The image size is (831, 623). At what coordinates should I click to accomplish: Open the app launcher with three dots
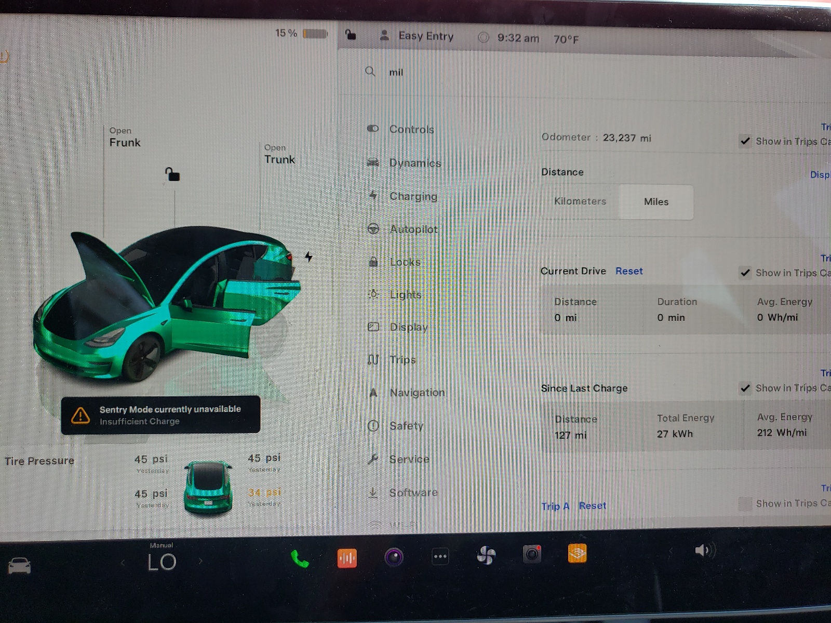click(440, 557)
